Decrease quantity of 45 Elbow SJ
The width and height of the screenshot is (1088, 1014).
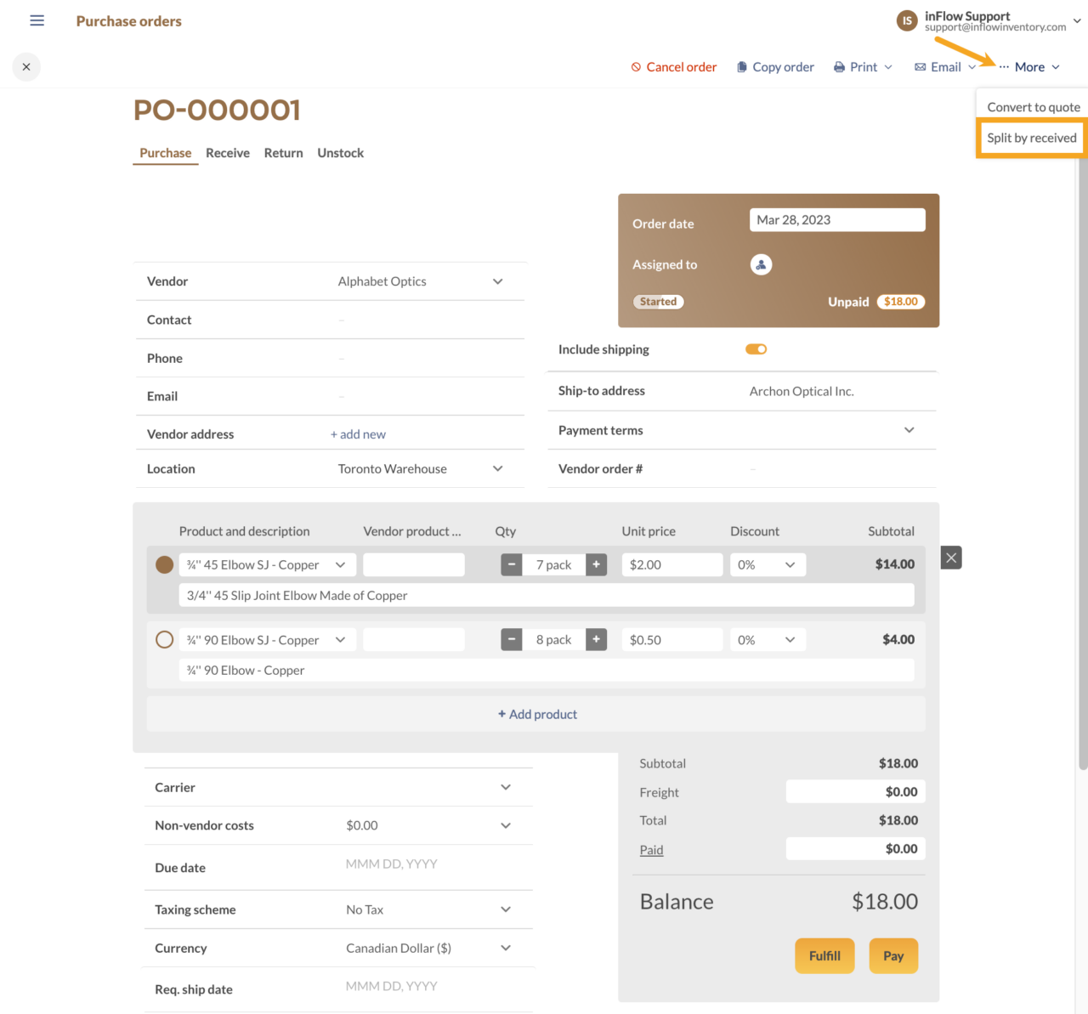[x=512, y=564]
